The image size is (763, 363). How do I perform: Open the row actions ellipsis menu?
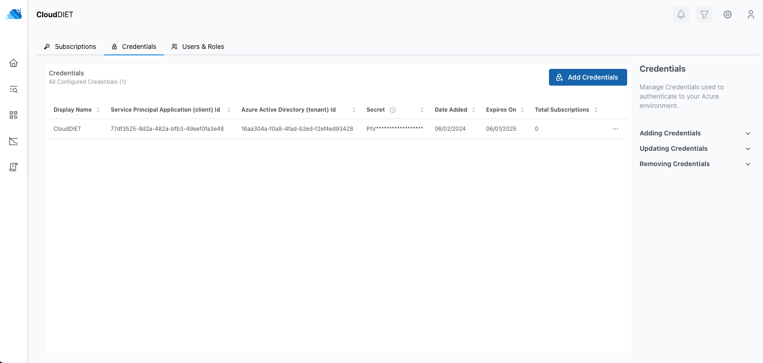[x=615, y=129]
